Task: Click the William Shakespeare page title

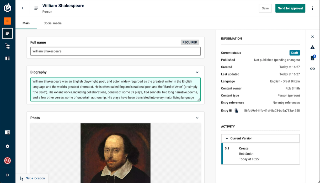Action: [x=63, y=6]
